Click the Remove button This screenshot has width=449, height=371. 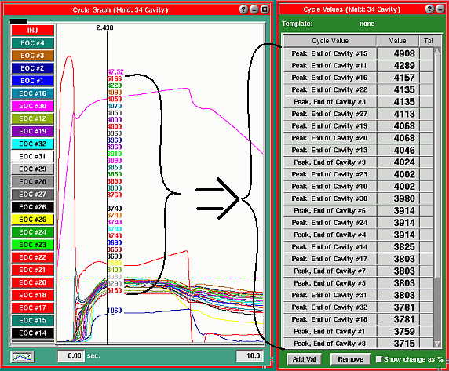[x=351, y=359]
